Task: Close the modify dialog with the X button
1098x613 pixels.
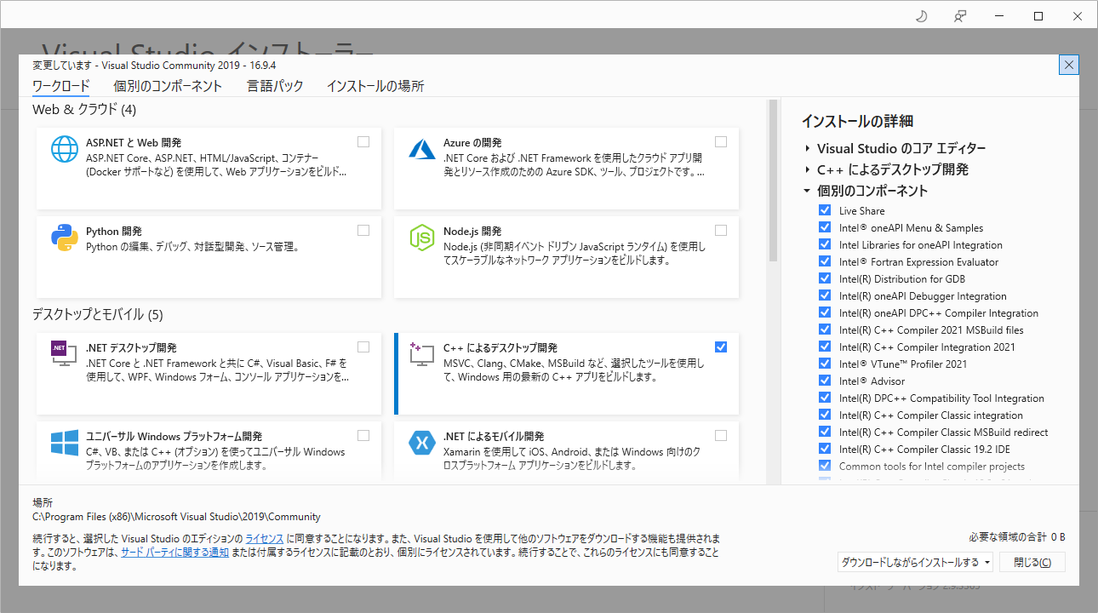Action: click(x=1069, y=65)
